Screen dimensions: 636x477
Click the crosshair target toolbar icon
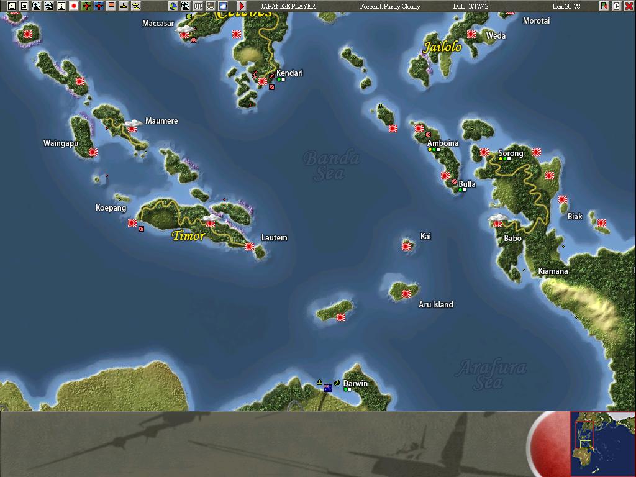[x=185, y=6]
